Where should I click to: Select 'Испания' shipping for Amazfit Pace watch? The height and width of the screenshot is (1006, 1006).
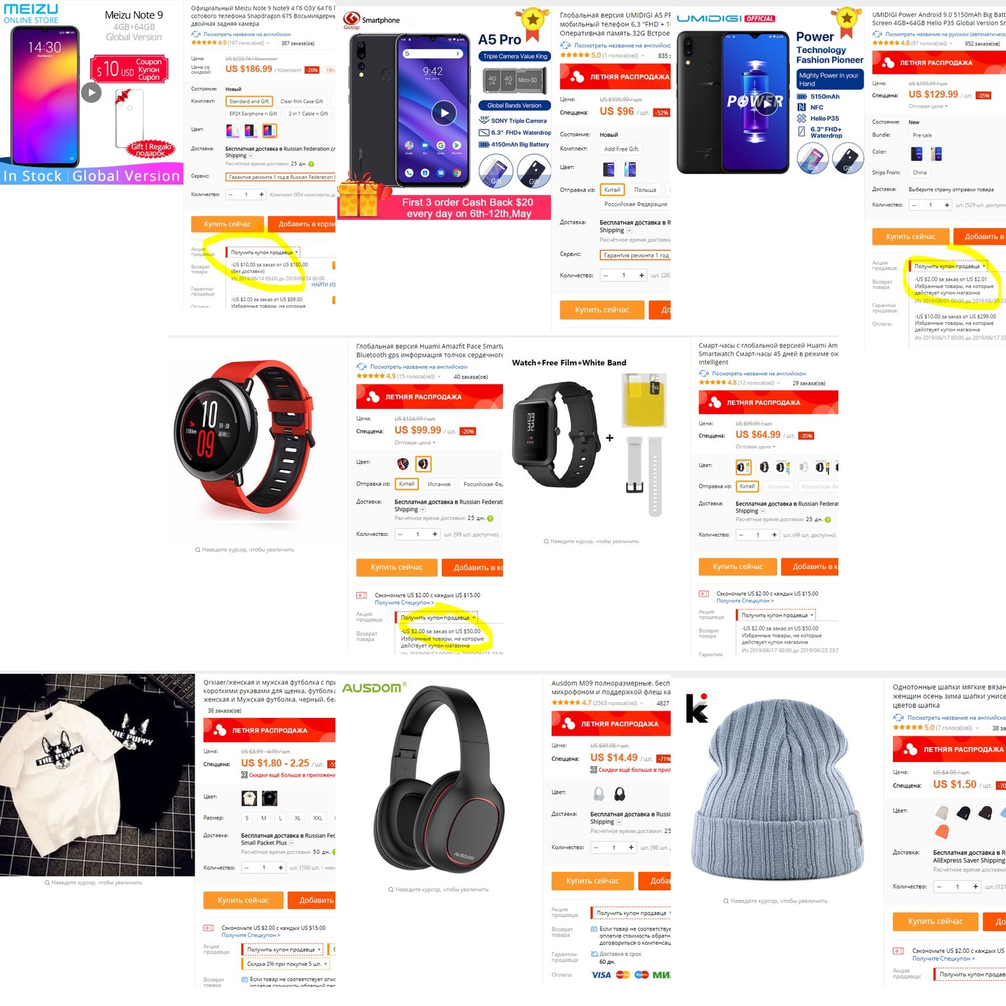coord(439,484)
